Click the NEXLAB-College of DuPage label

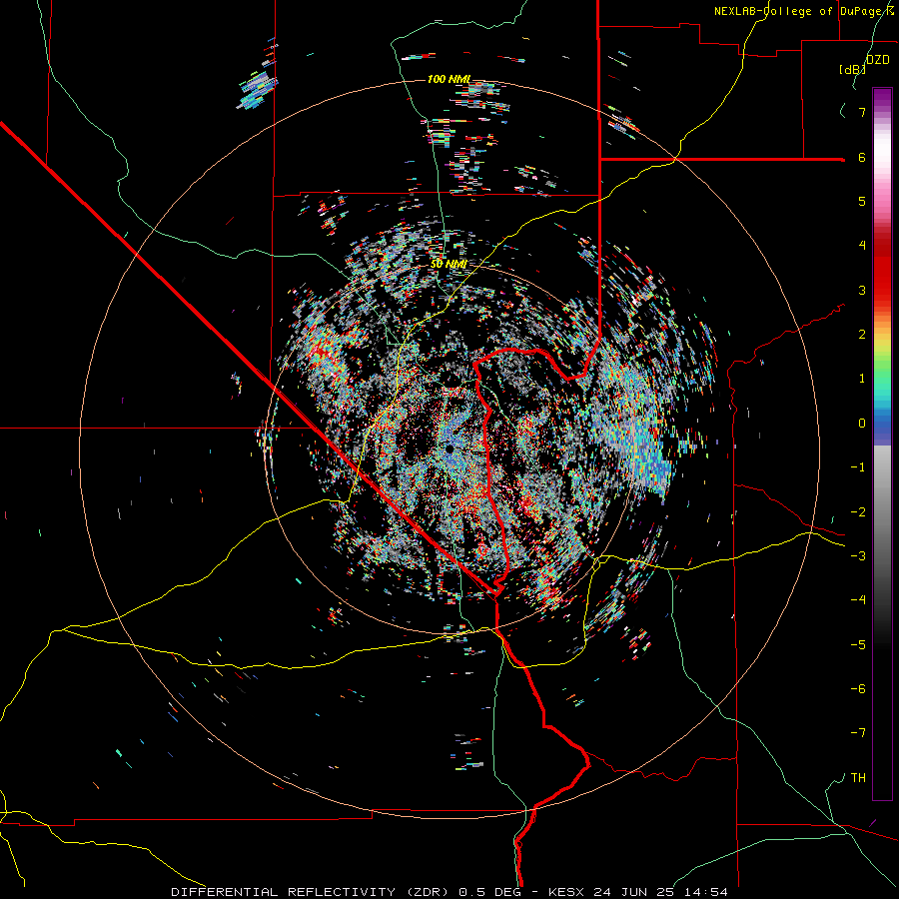click(798, 11)
